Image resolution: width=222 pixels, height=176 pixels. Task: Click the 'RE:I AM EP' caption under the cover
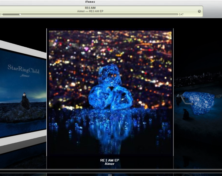tap(110, 160)
